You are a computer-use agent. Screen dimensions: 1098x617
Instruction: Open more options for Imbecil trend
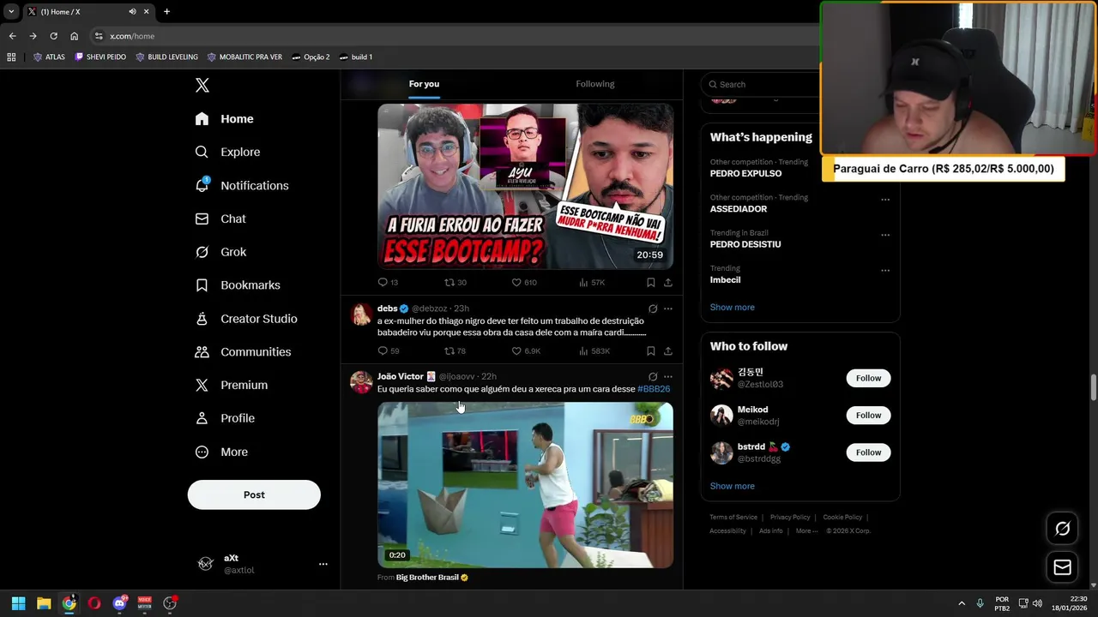(885, 271)
